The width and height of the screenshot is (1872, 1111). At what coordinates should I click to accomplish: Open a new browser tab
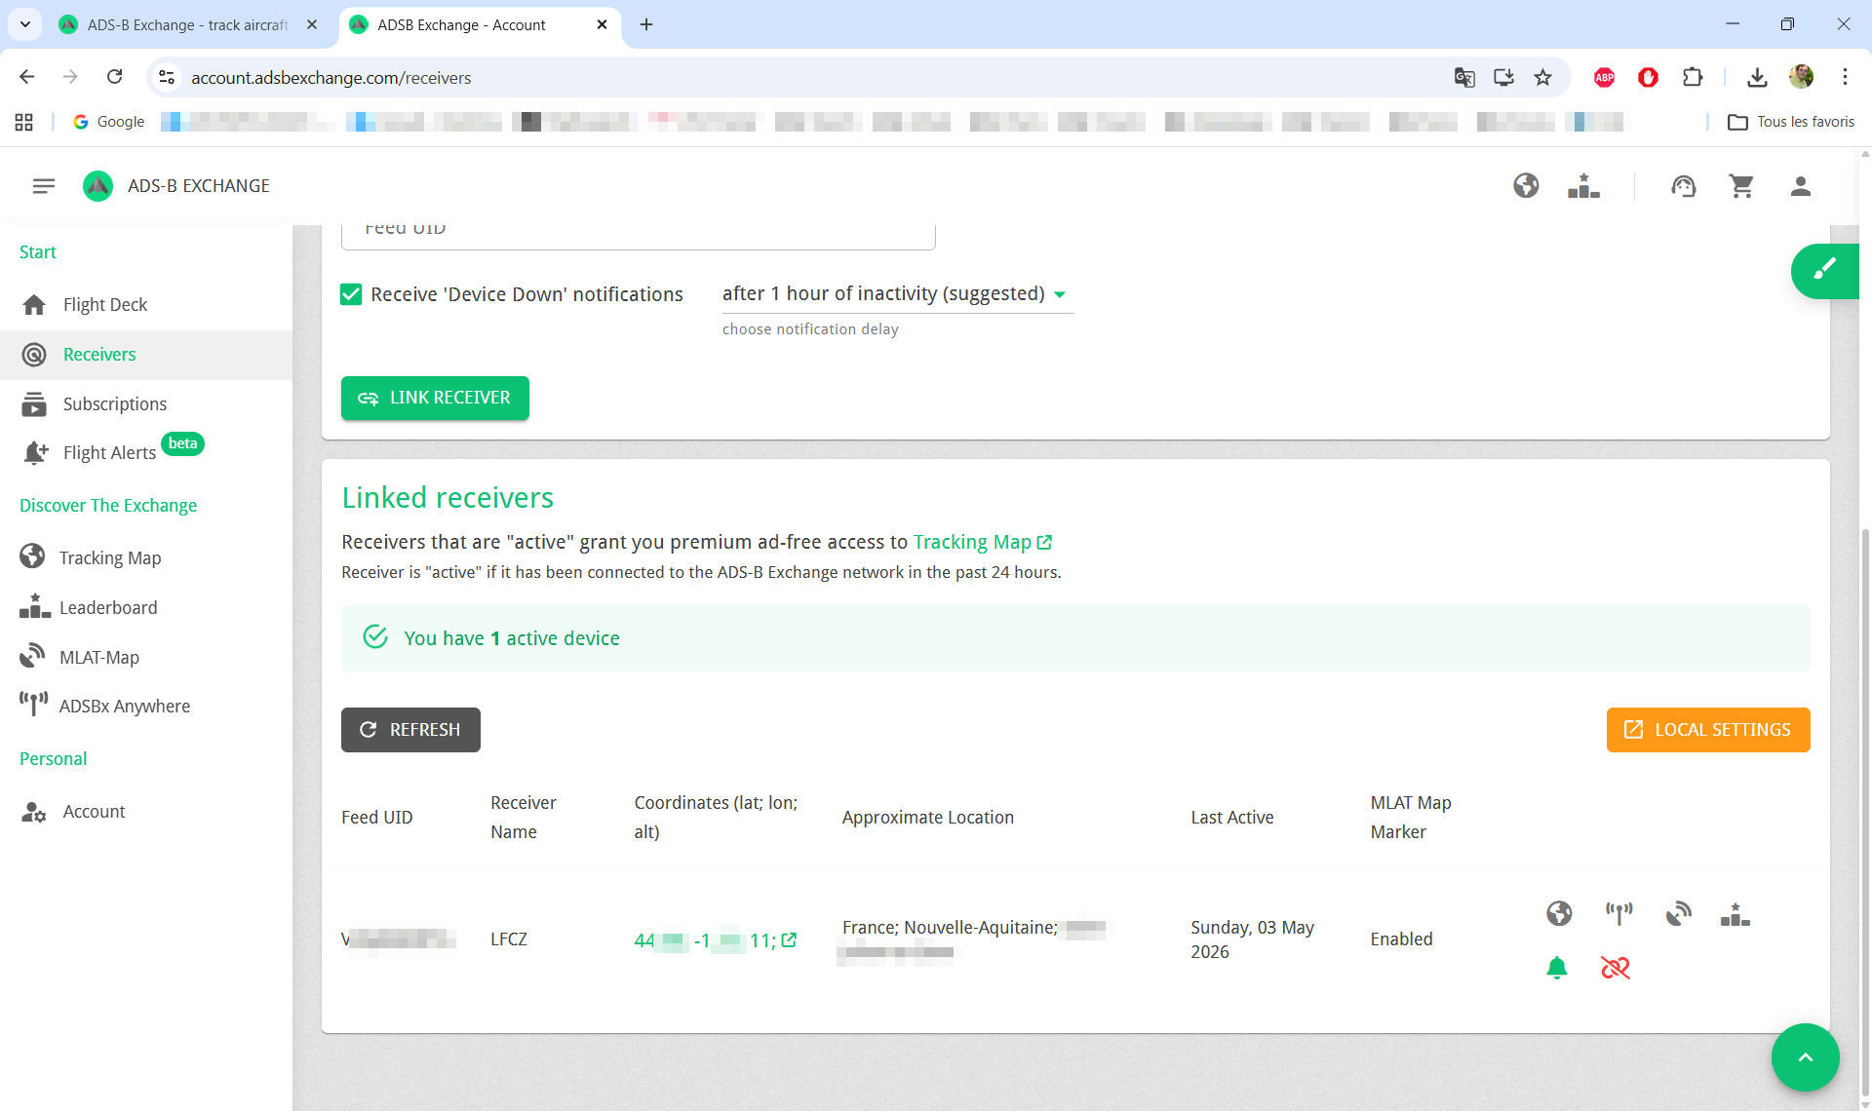646,24
